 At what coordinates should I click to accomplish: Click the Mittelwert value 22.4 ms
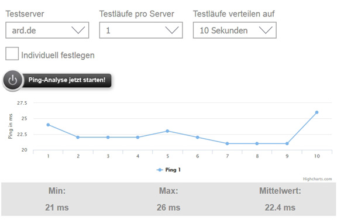coord(280,207)
